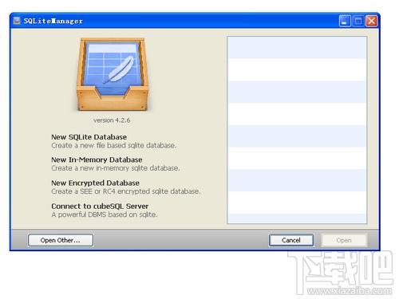Image resolution: width=399 pixels, height=299 pixels.
Task: Click the SQLiteManager title bar app icon
Action: [x=17, y=21]
